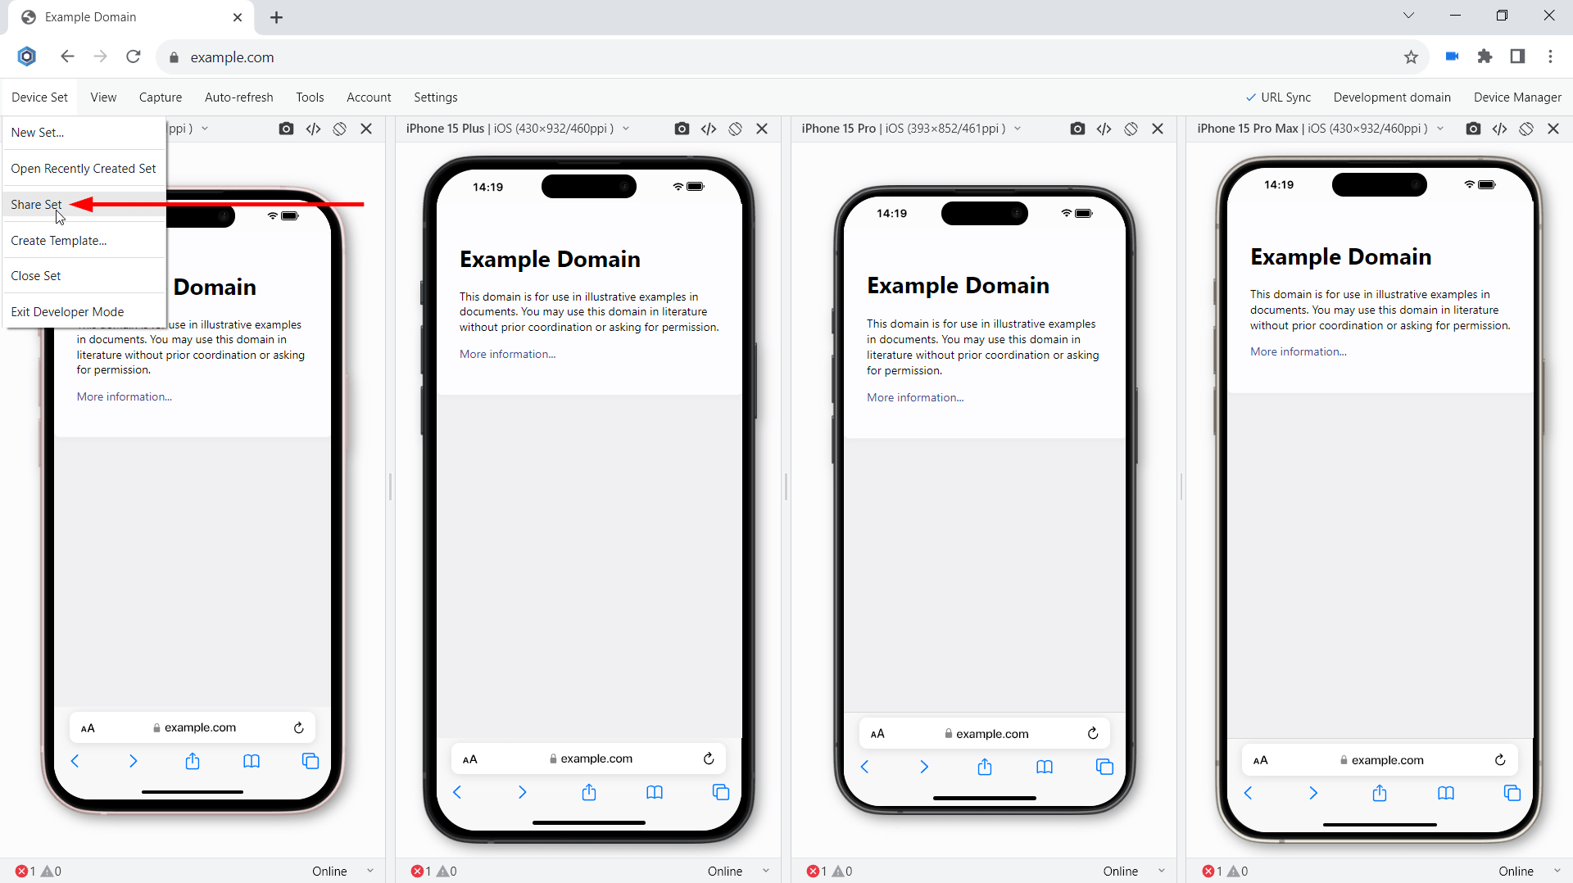Capture screenshot of iPhone 15 Plus
The image size is (1573, 883).
coord(682,129)
